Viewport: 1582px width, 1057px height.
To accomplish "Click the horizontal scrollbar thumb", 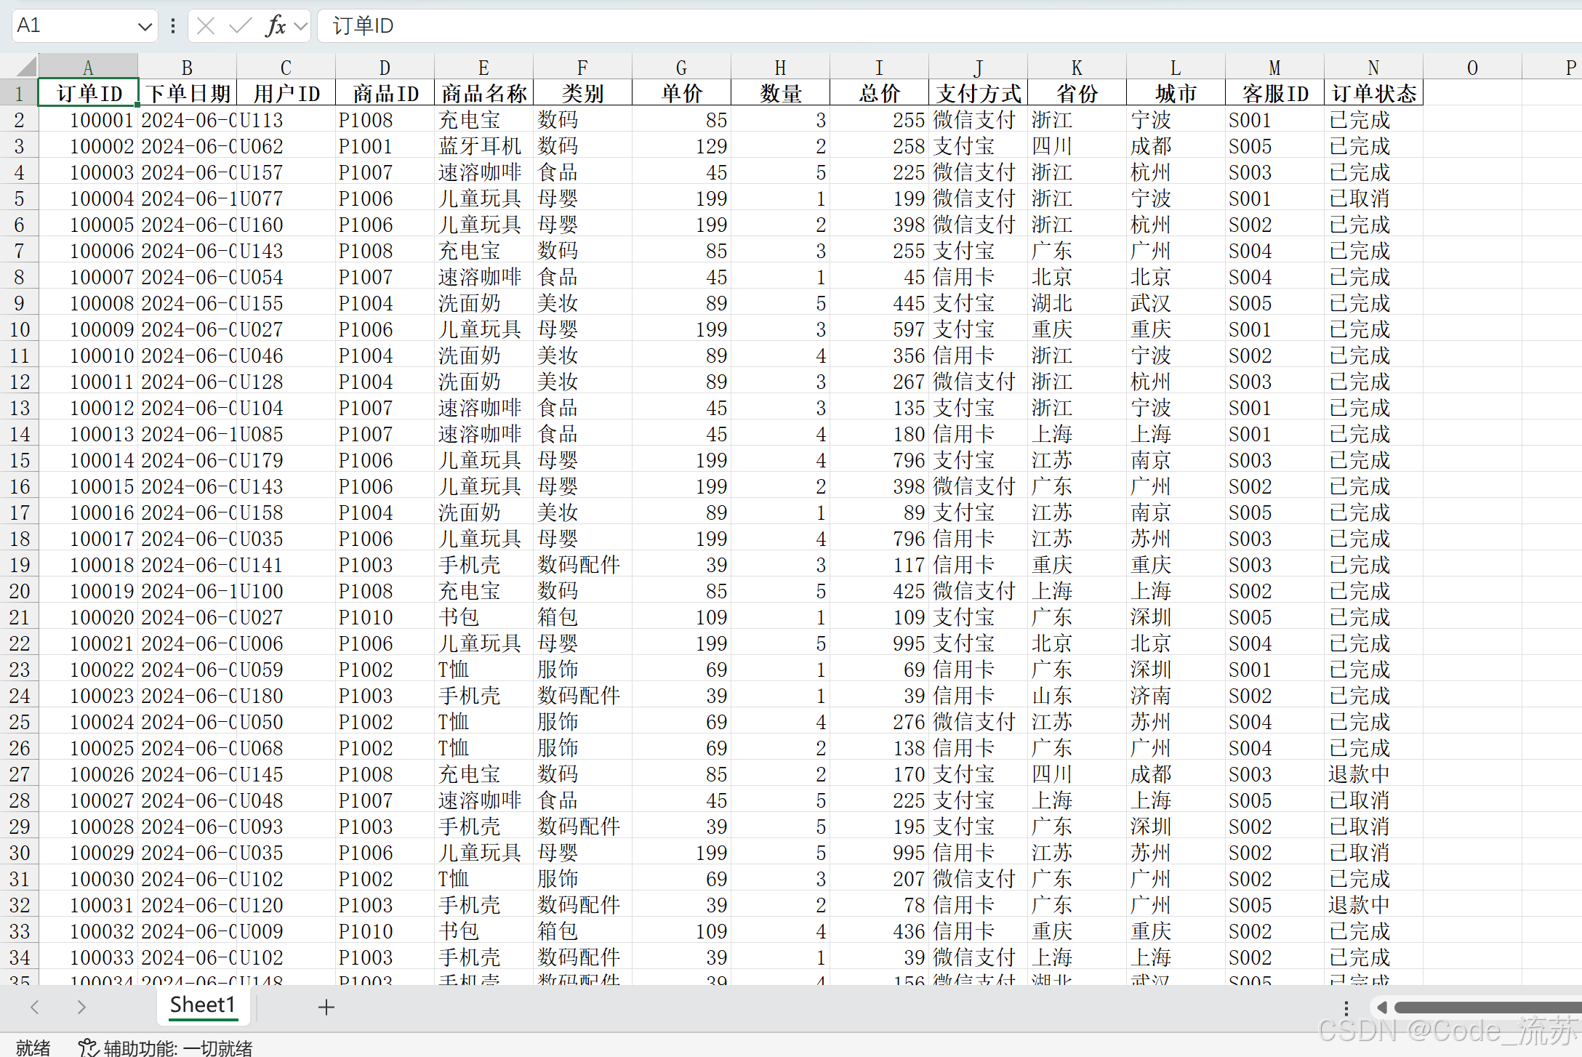I will (x=1487, y=1007).
